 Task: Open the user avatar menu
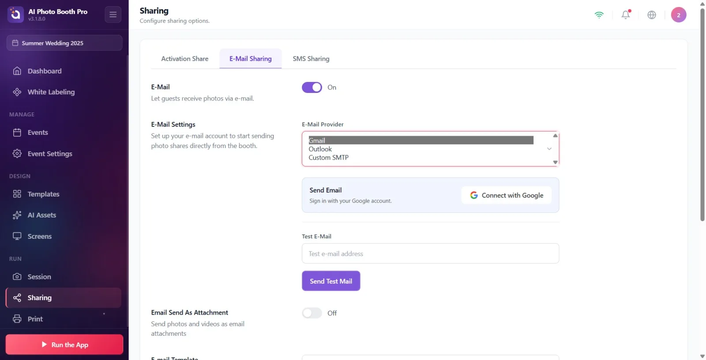(679, 15)
